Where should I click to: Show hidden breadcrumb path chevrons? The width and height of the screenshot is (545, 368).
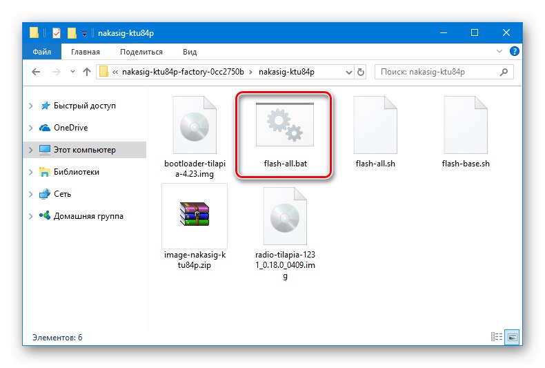[115, 72]
